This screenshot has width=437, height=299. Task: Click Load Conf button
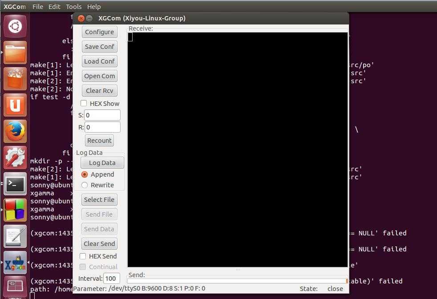pyautogui.click(x=100, y=61)
